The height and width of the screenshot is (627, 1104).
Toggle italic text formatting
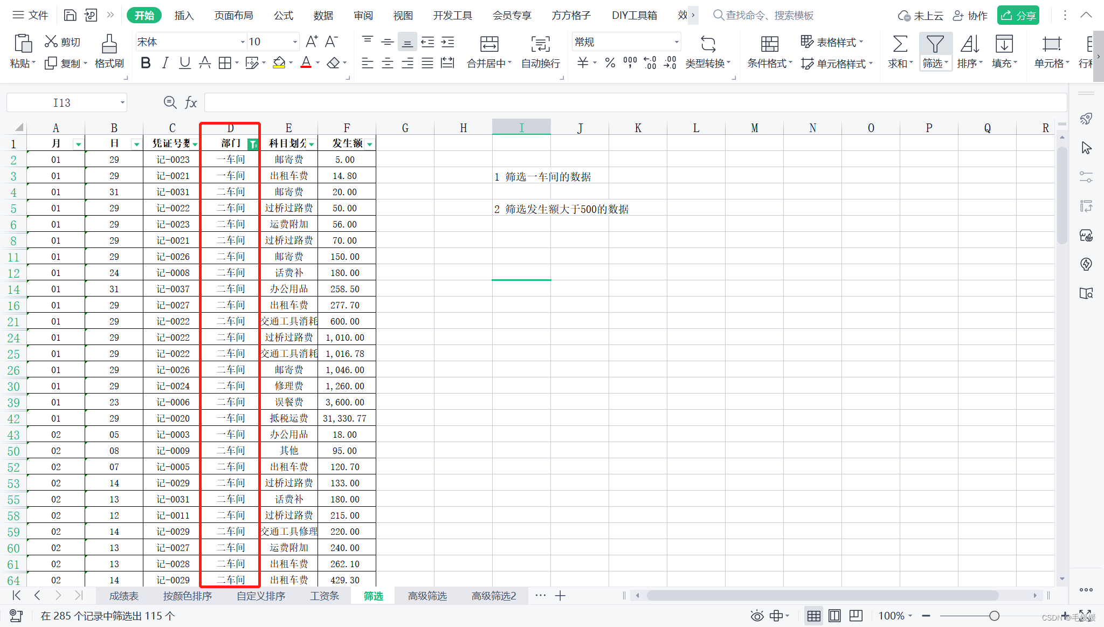point(165,63)
